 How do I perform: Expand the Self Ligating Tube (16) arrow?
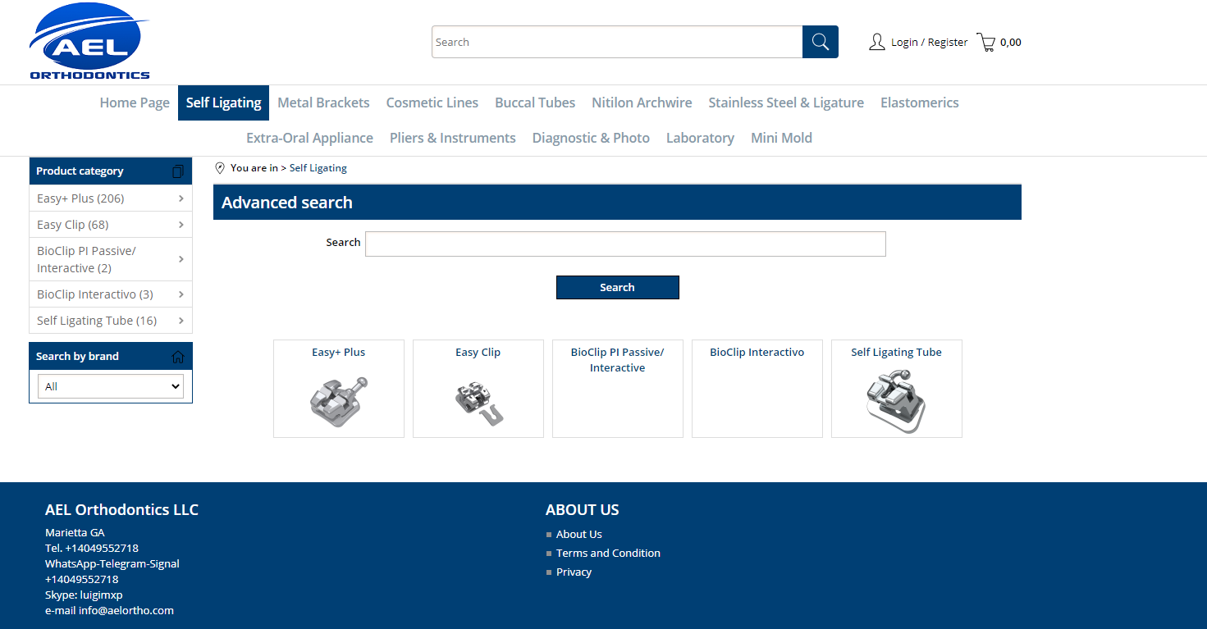pyautogui.click(x=181, y=321)
